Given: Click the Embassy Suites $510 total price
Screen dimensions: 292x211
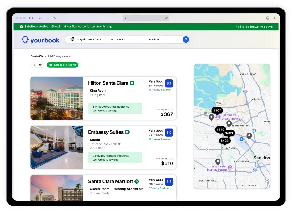Looking at the screenshot, I should click(x=167, y=163).
